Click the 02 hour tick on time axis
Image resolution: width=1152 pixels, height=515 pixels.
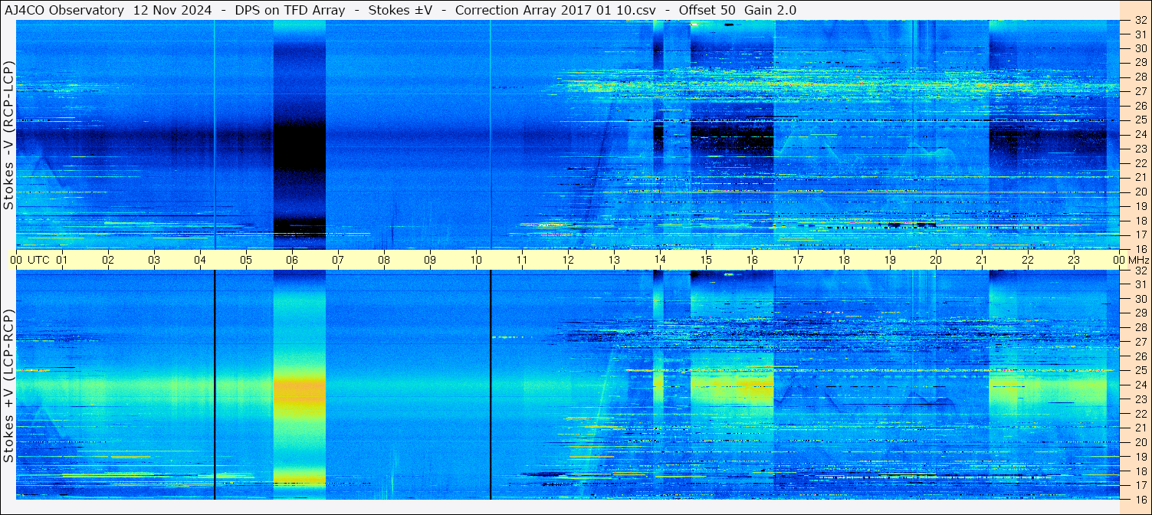tap(108, 260)
